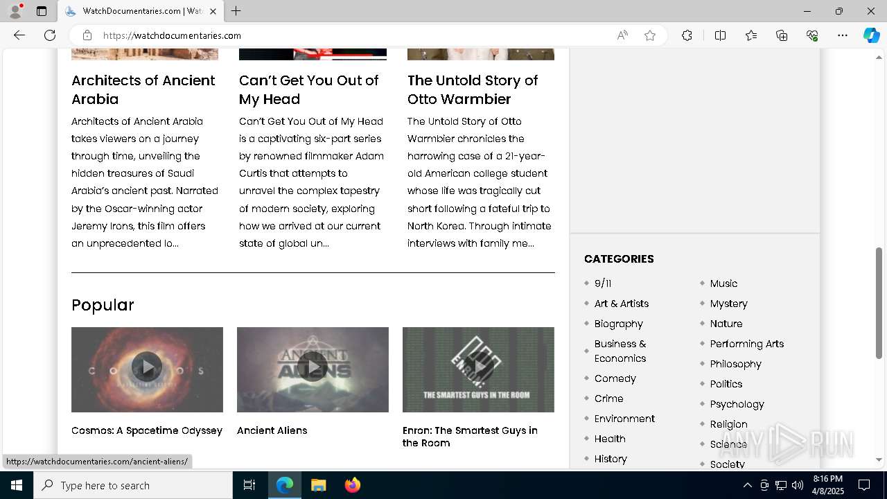Open Edge Settings and more menu

coord(843,35)
